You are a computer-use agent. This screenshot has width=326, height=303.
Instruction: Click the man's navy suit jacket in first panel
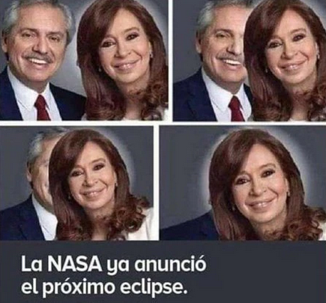pyautogui.click(x=15, y=100)
